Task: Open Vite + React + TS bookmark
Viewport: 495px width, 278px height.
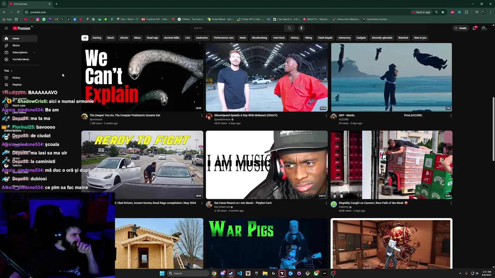Action: [128, 19]
